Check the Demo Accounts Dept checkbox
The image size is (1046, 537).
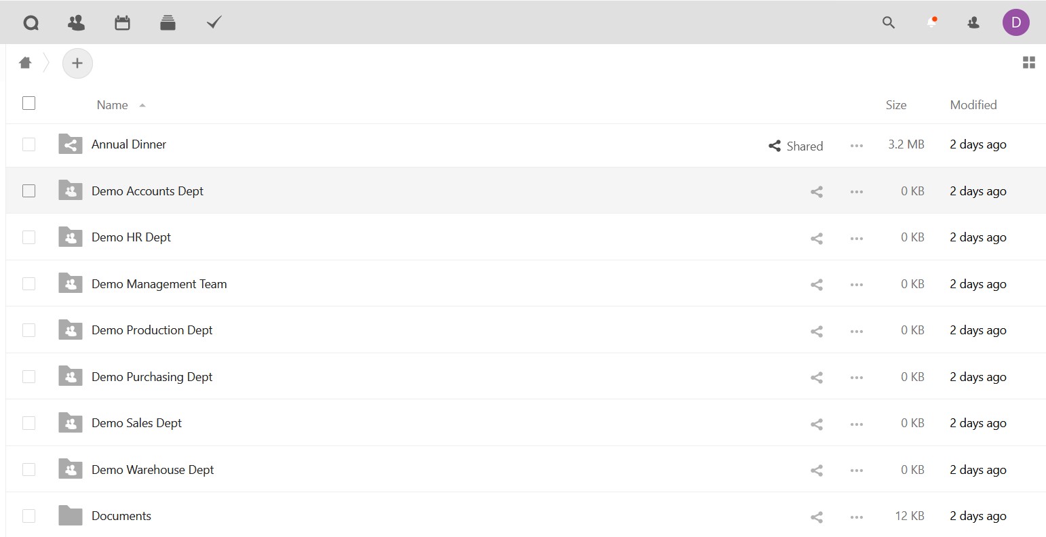28,191
